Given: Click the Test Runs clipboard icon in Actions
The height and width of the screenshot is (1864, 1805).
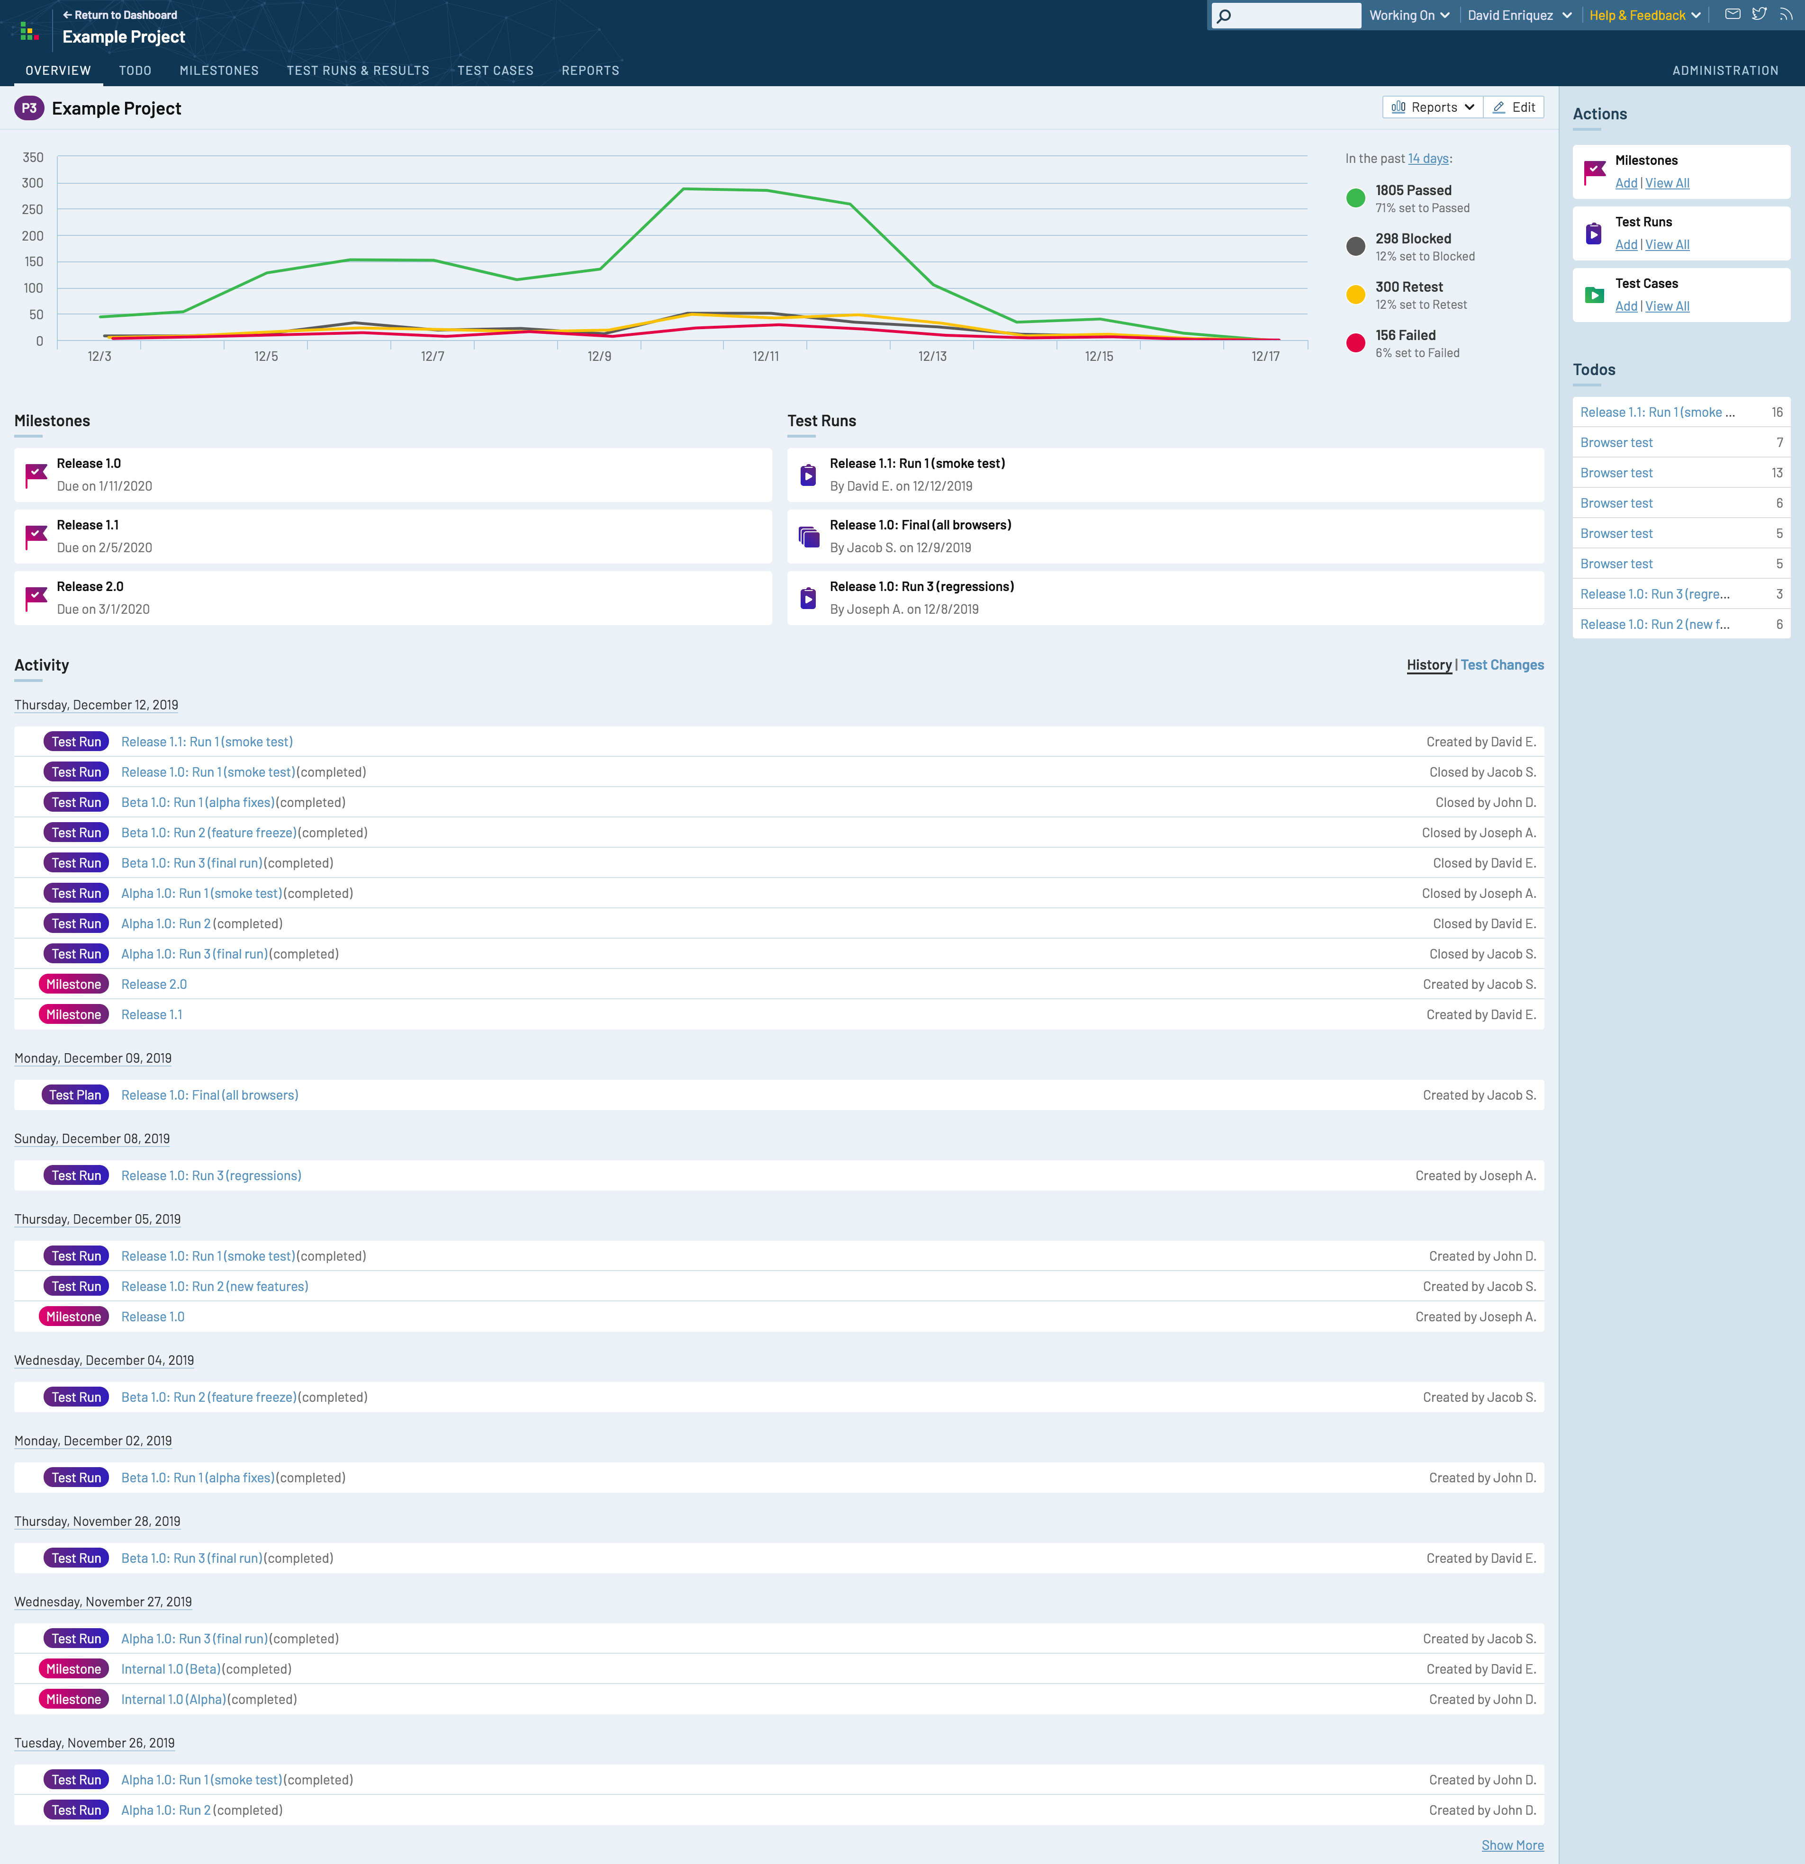Looking at the screenshot, I should (x=1594, y=234).
